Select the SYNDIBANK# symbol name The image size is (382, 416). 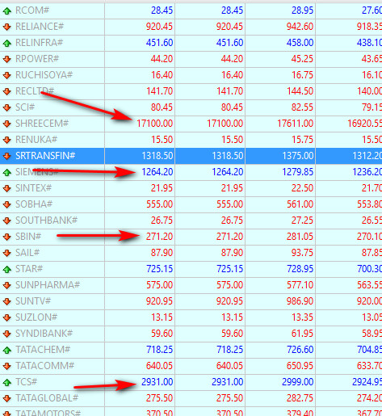click(44, 334)
